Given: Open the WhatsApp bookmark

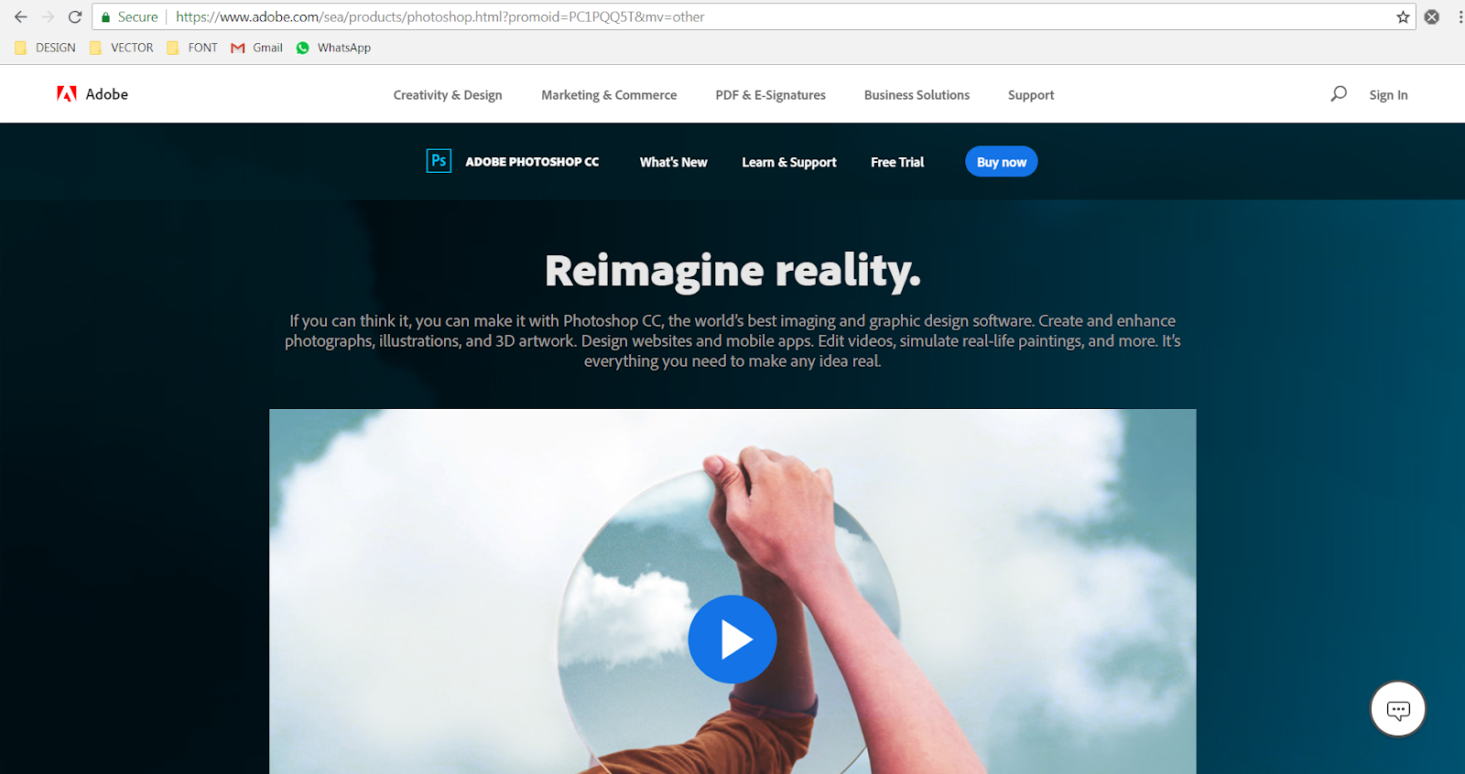Looking at the screenshot, I should click(333, 48).
